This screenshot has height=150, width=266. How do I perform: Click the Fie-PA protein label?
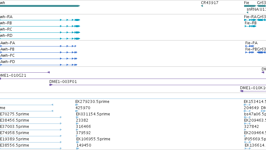251,43
